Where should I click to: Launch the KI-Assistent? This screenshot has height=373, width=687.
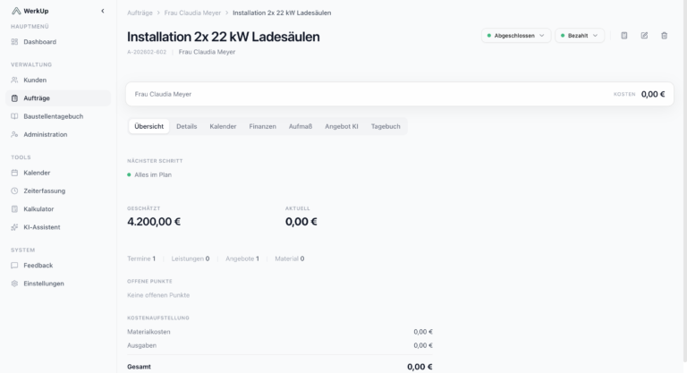[41, 227]
